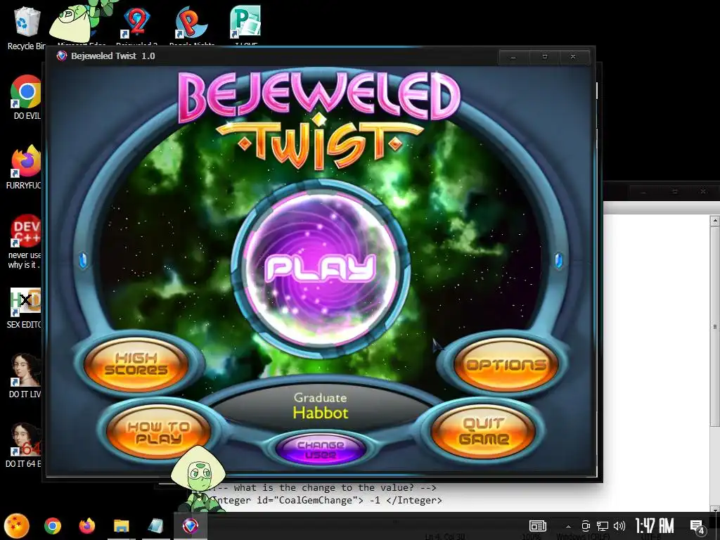Show hidden system tray icons

tap(568, 526)
